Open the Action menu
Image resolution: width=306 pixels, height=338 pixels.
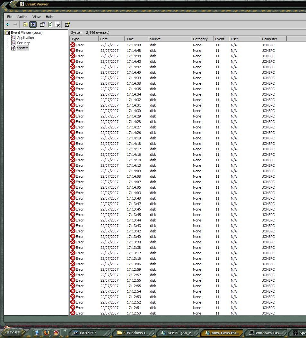pyautogui.click(x=22, y=17)
